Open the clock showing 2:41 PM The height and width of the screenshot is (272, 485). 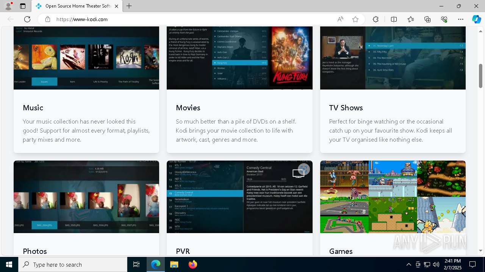(x=452, y=264)
